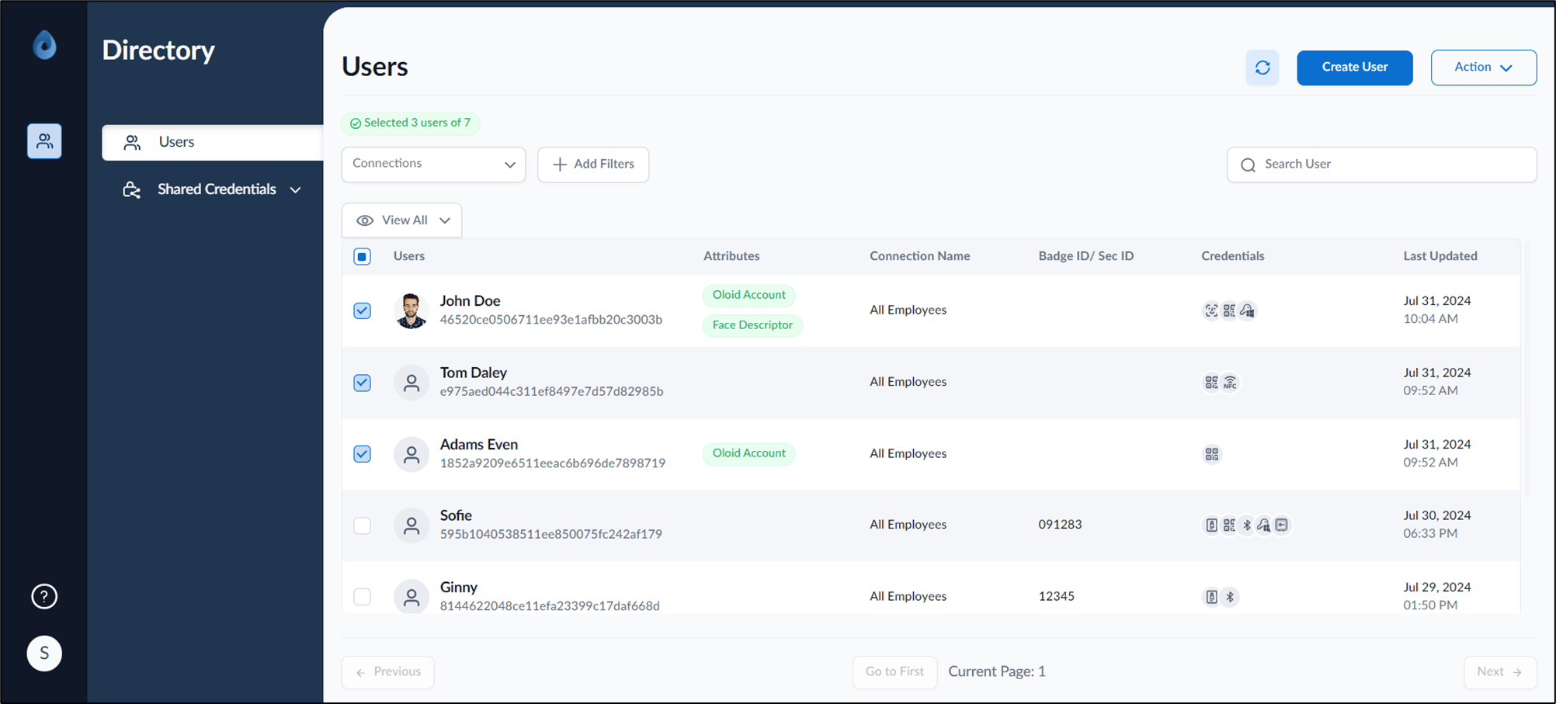
Task: Click Ginny's Bluetooth credential icon
Action: (1230, 597)
